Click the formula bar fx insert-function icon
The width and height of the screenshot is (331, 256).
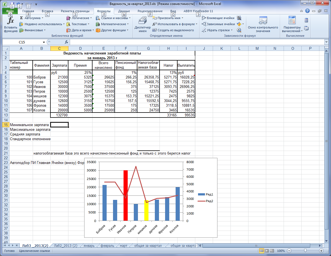point(66,42)
